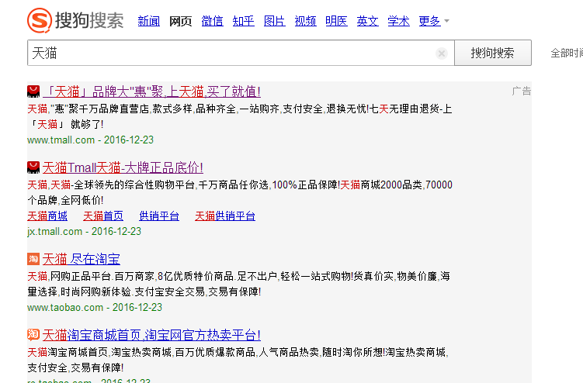The height and width of the screenshot is (383, 583).
Task: Click the jx.tmall.com URL text
Action: tap(54, 232)
